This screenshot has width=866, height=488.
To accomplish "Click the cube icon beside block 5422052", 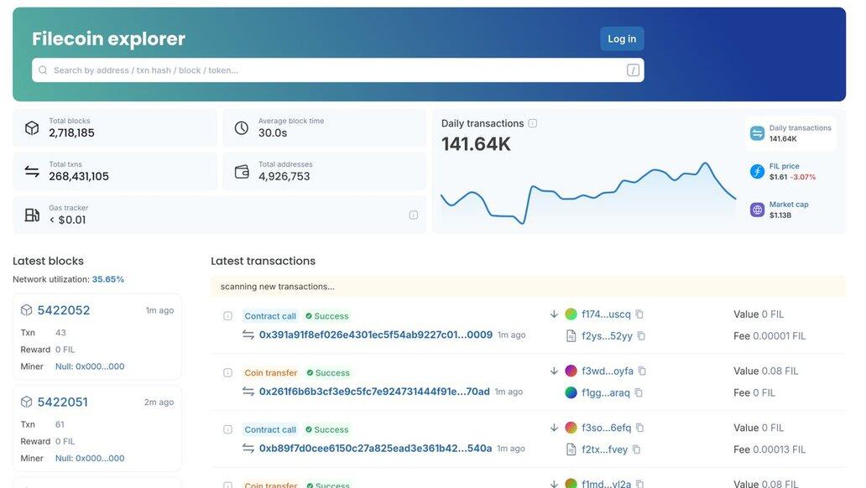I will pyautogui.click(x=26, y=310).
